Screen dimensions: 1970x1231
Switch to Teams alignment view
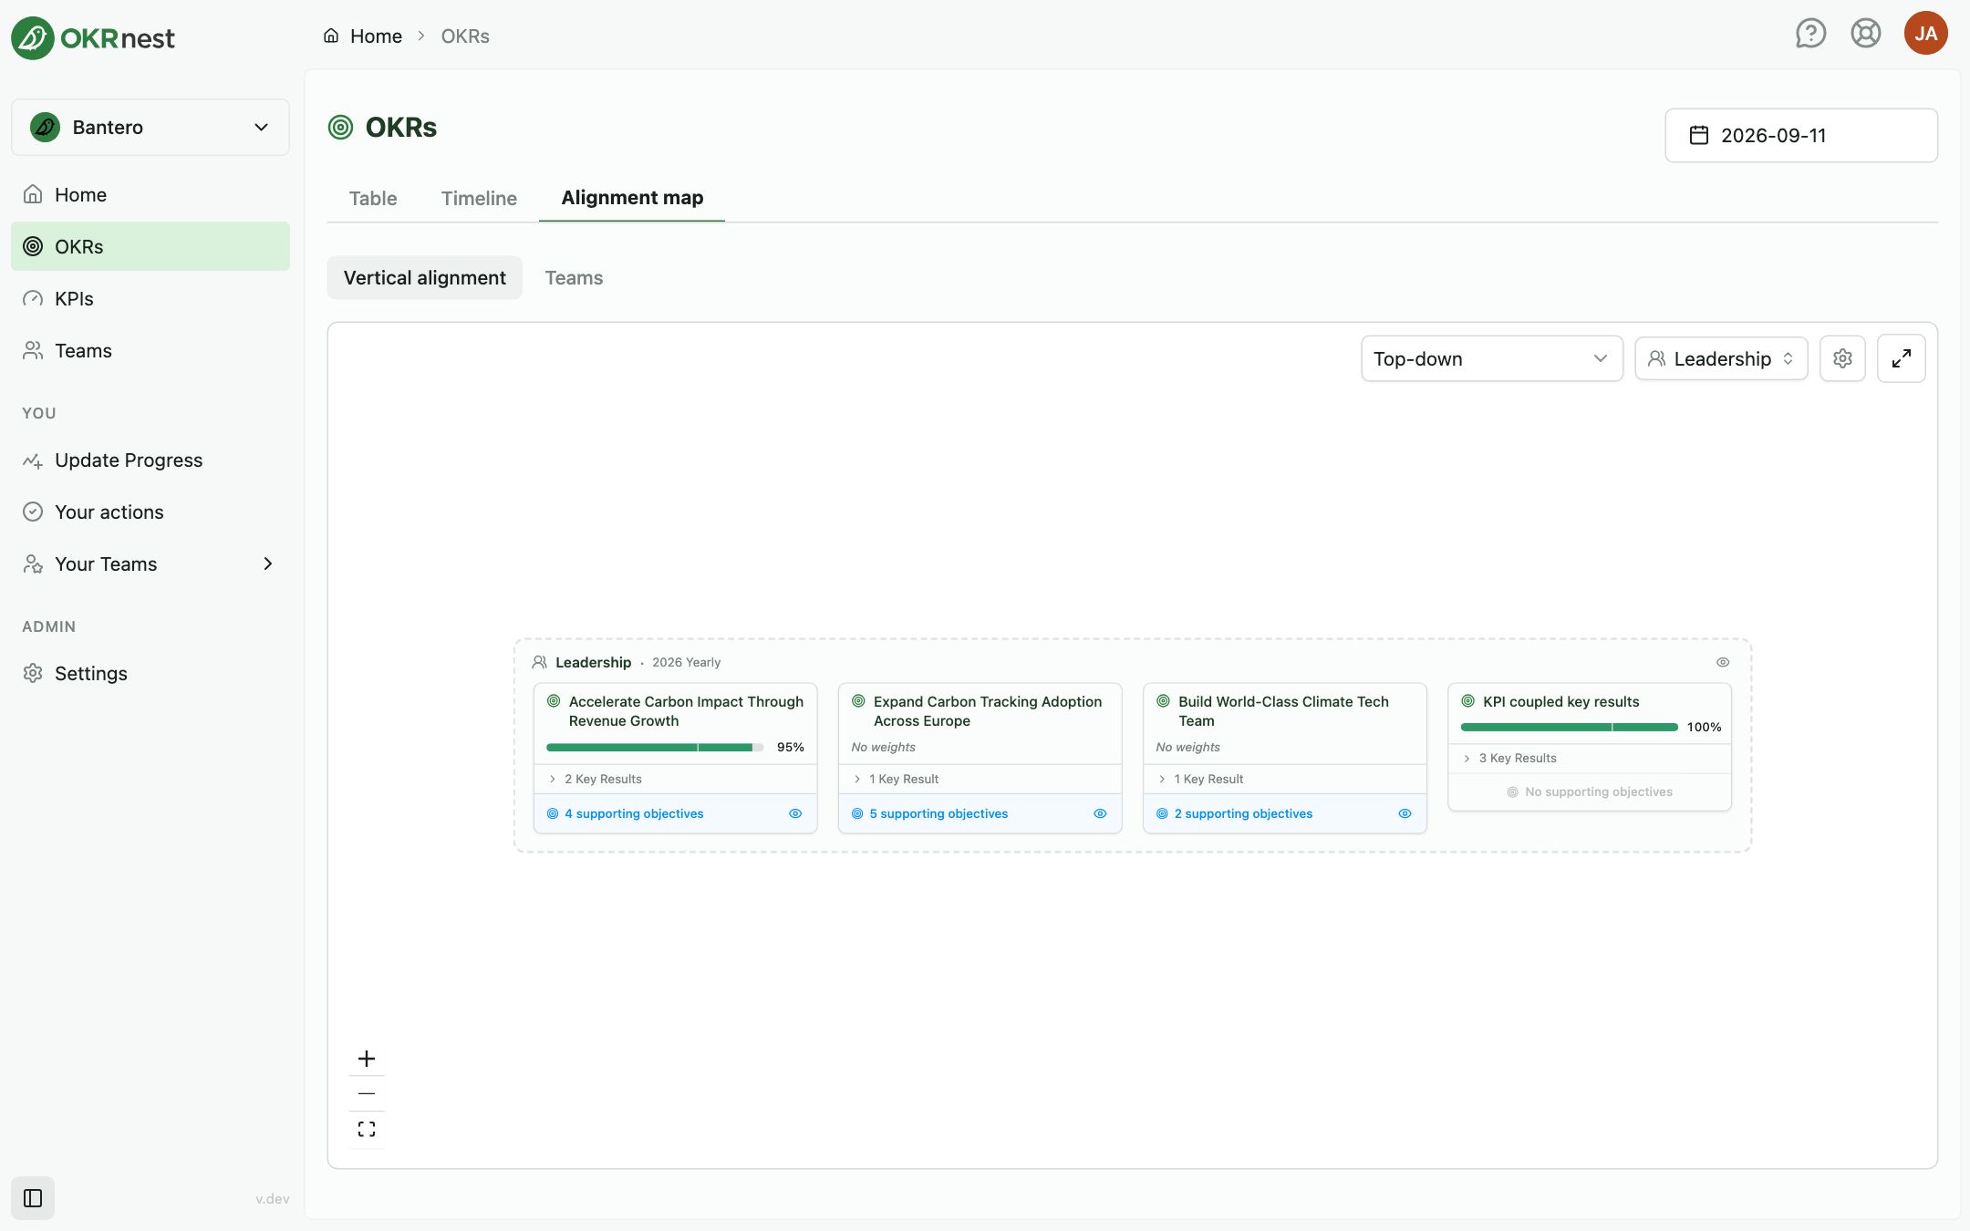[574, 278]
